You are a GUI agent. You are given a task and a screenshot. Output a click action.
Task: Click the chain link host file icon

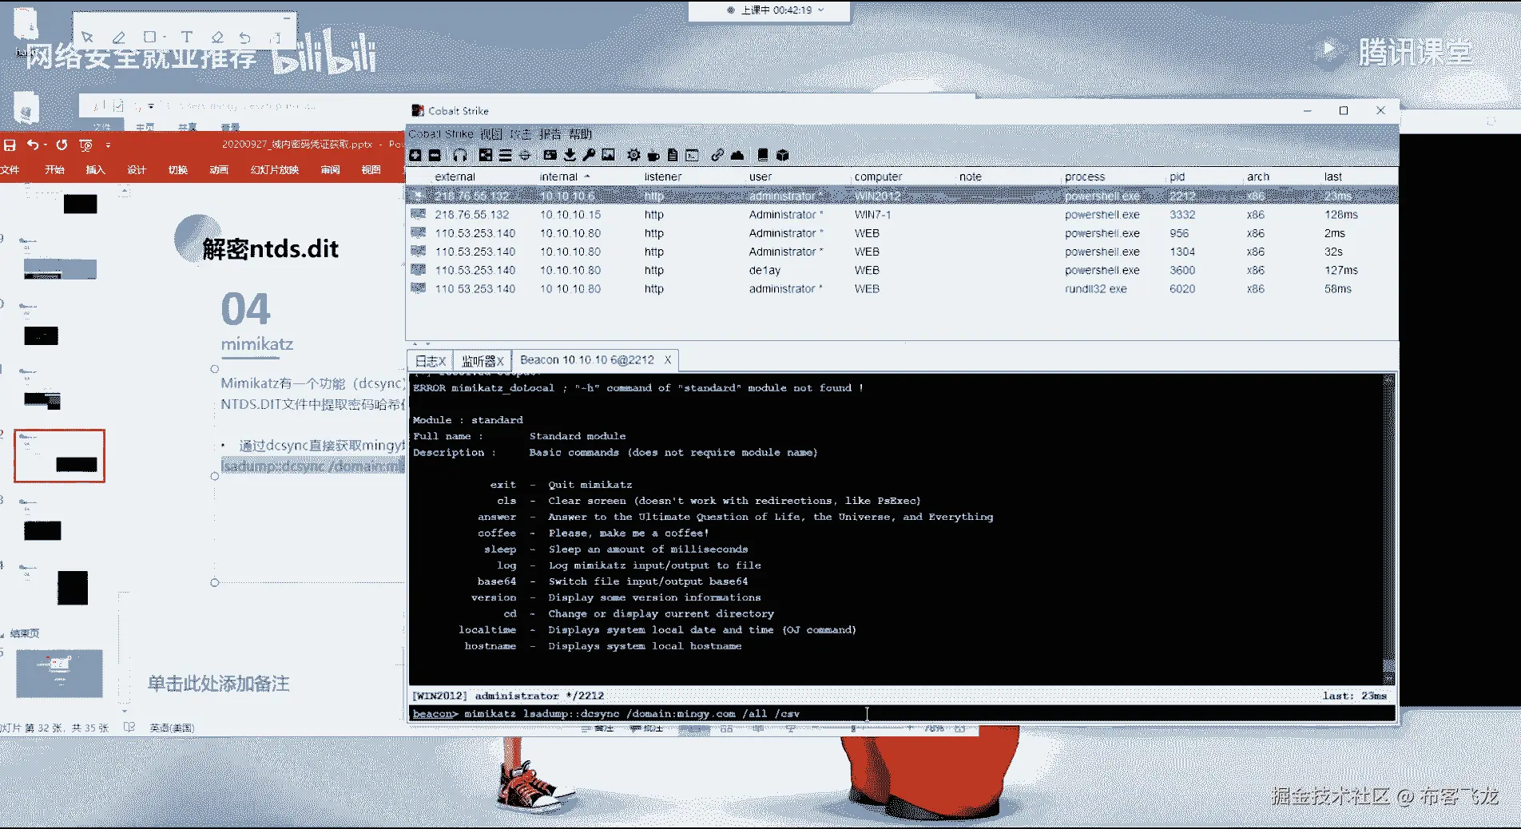717,155
